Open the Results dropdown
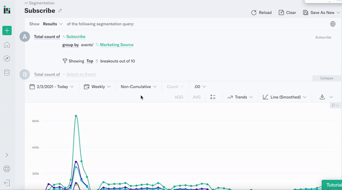342x190 pixels. [53, 24]
